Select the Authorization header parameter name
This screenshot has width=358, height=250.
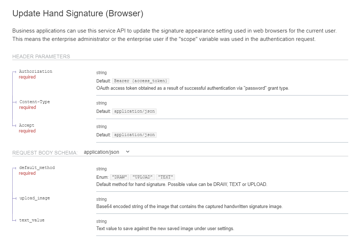click(35, 71)
